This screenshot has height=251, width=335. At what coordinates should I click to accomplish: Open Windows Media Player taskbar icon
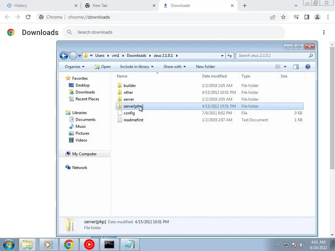(48, 244)
